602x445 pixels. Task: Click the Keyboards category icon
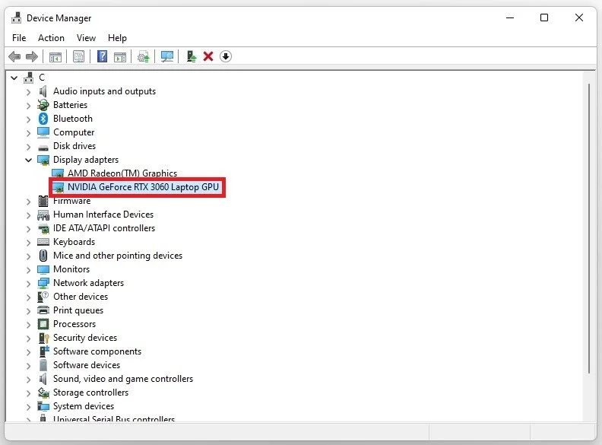pyautogui.click(x=43, y=242)
